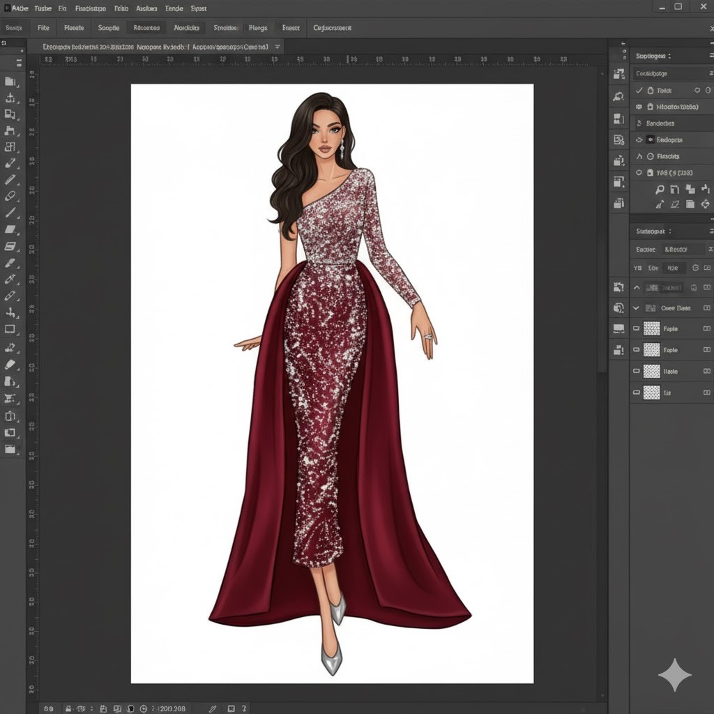714x714 pixels.
Task: Open the 'Tushe' menu in the menu bar
Action: tap(43, 8)
